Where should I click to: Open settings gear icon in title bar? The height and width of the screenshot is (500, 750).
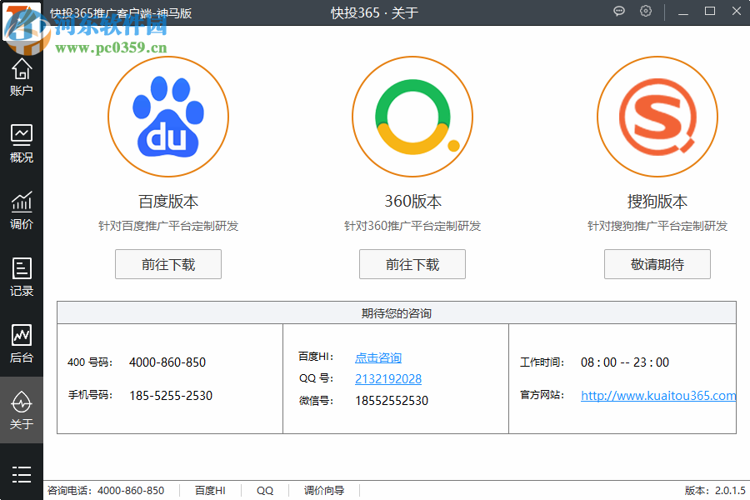(x=646, y=12)
